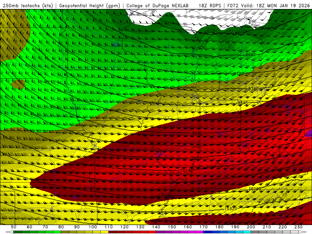312x234 pixels.
Task: Click the 110 value on the colorbar scale
Action: click(109, 227)
